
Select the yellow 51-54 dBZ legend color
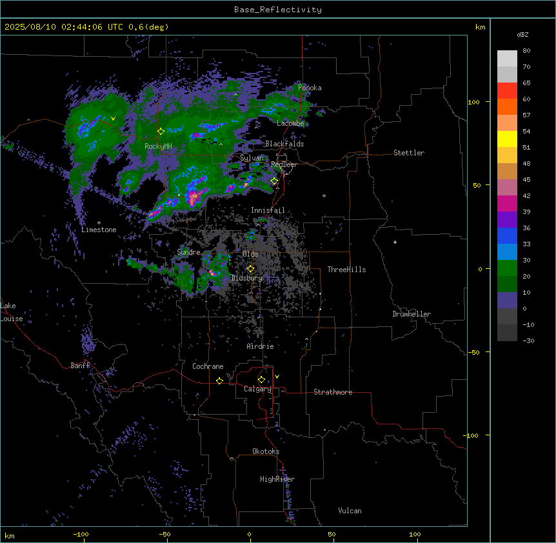click(x=507, y=139)
